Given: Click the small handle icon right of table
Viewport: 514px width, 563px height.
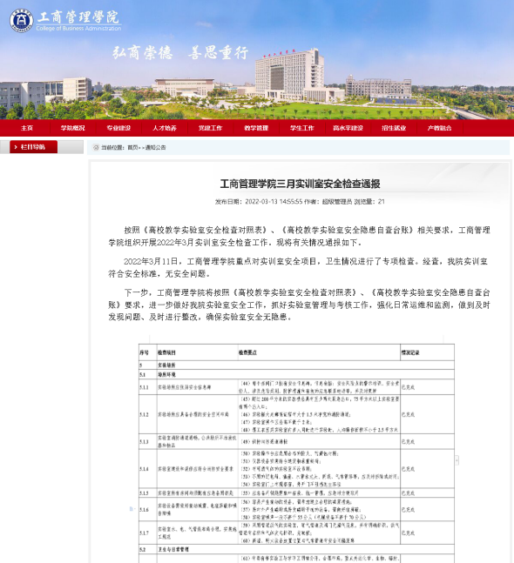Looking at the screenshot, I should (457, 460).
